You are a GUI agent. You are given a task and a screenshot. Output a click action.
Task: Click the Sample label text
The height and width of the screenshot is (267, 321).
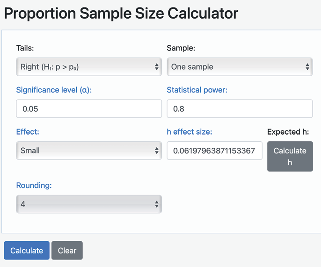pyautogui.click(x=181, y=48)
